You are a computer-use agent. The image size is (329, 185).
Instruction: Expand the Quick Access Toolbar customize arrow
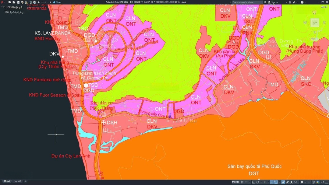click(x=51, y=2)
